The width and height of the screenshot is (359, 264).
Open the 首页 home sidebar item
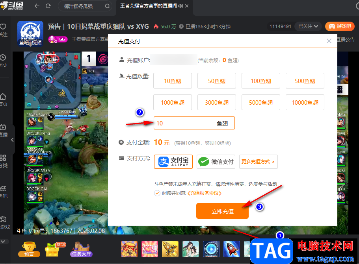(3, 100)
